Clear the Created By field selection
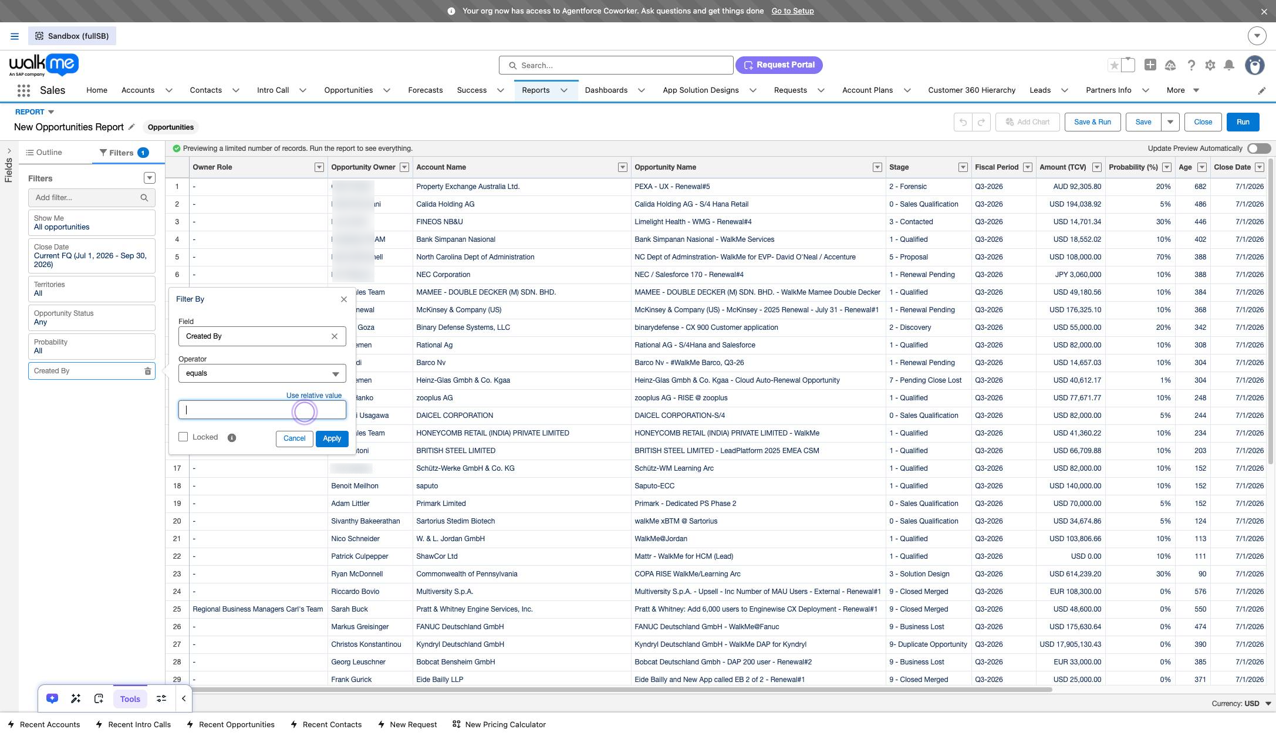 [x=335, y=336]
